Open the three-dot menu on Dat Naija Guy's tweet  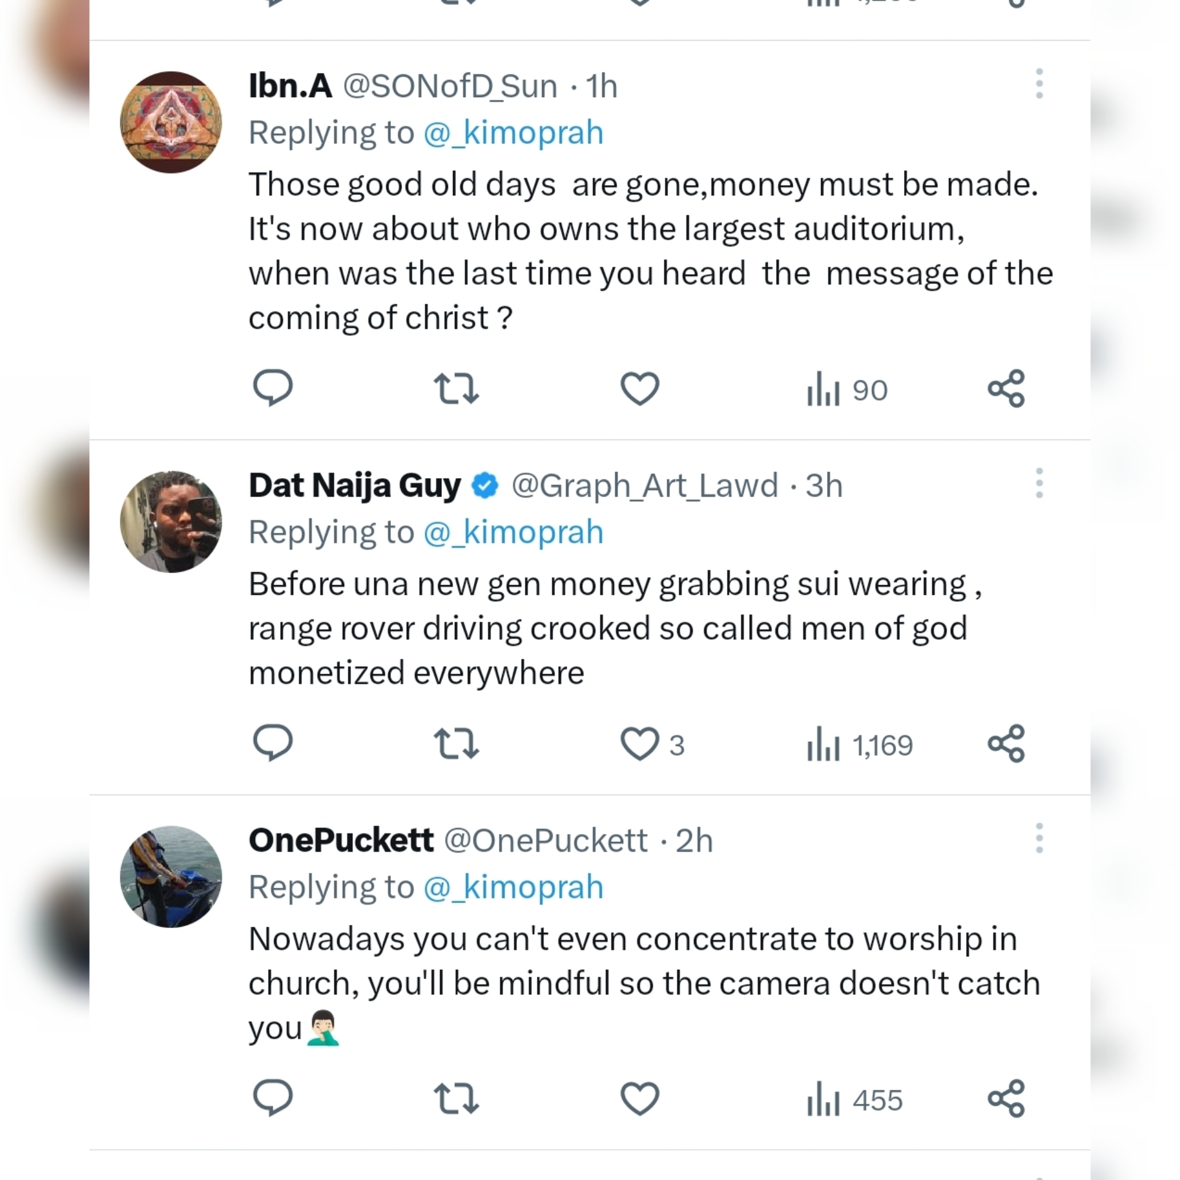pyautogui.click(x=1039, y=486)
